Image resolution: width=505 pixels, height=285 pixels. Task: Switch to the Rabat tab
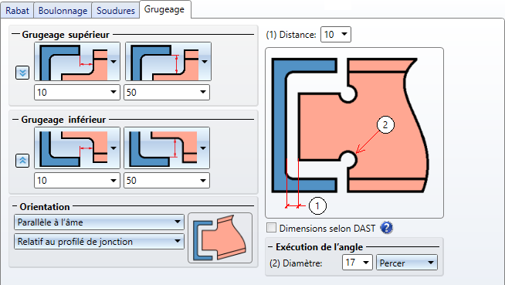pyautogui.click(x=17, y=11)
